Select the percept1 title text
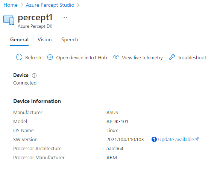Viewport: 217px width, 178px height. pyautogui.click(x=35, y=18)
